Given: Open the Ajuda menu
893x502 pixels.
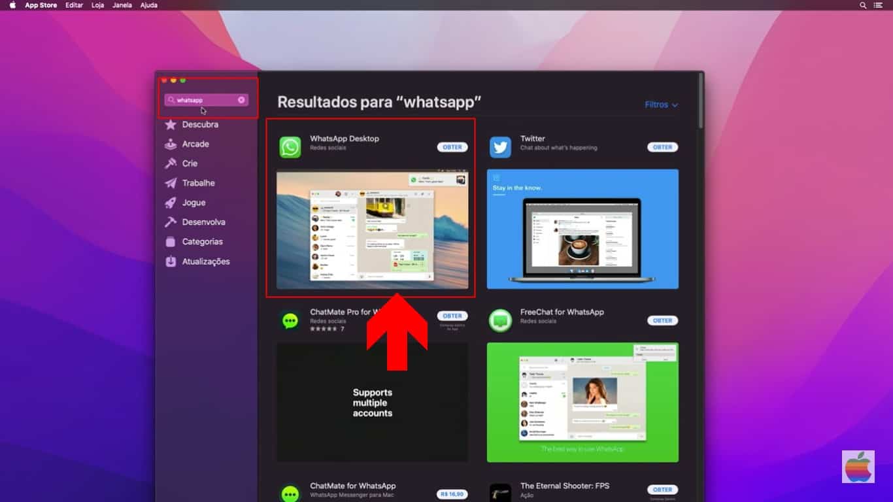Looking at the screenshot, I should click(149, 5).
